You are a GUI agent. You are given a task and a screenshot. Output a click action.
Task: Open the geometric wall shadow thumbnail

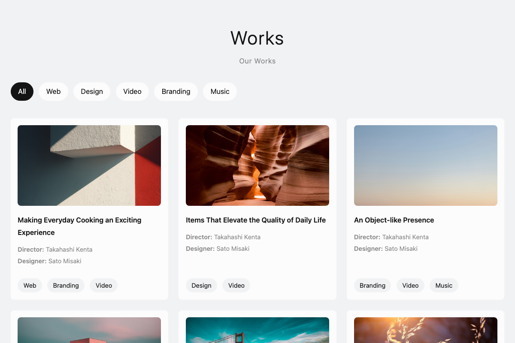(x=89, y=165)
